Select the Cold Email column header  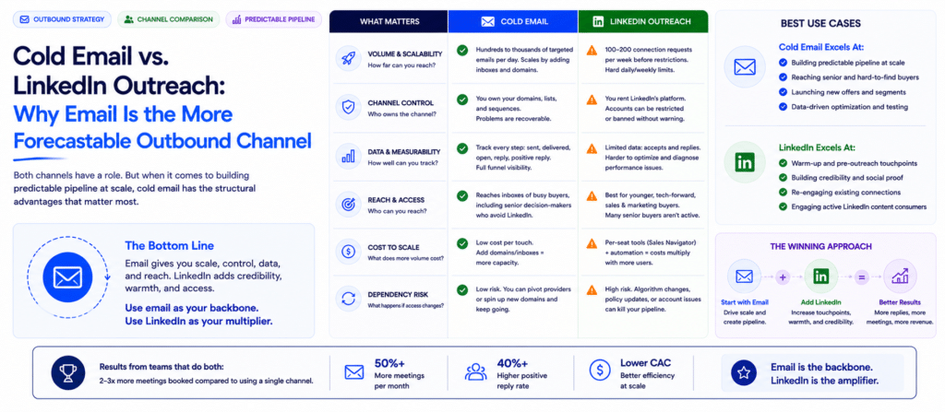point(513,22)
